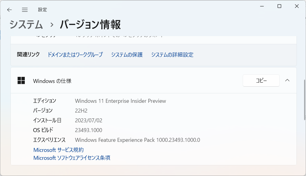The image size is (306, 176).
Task: Close the 設定 window
Action: [x=297, y=6]
